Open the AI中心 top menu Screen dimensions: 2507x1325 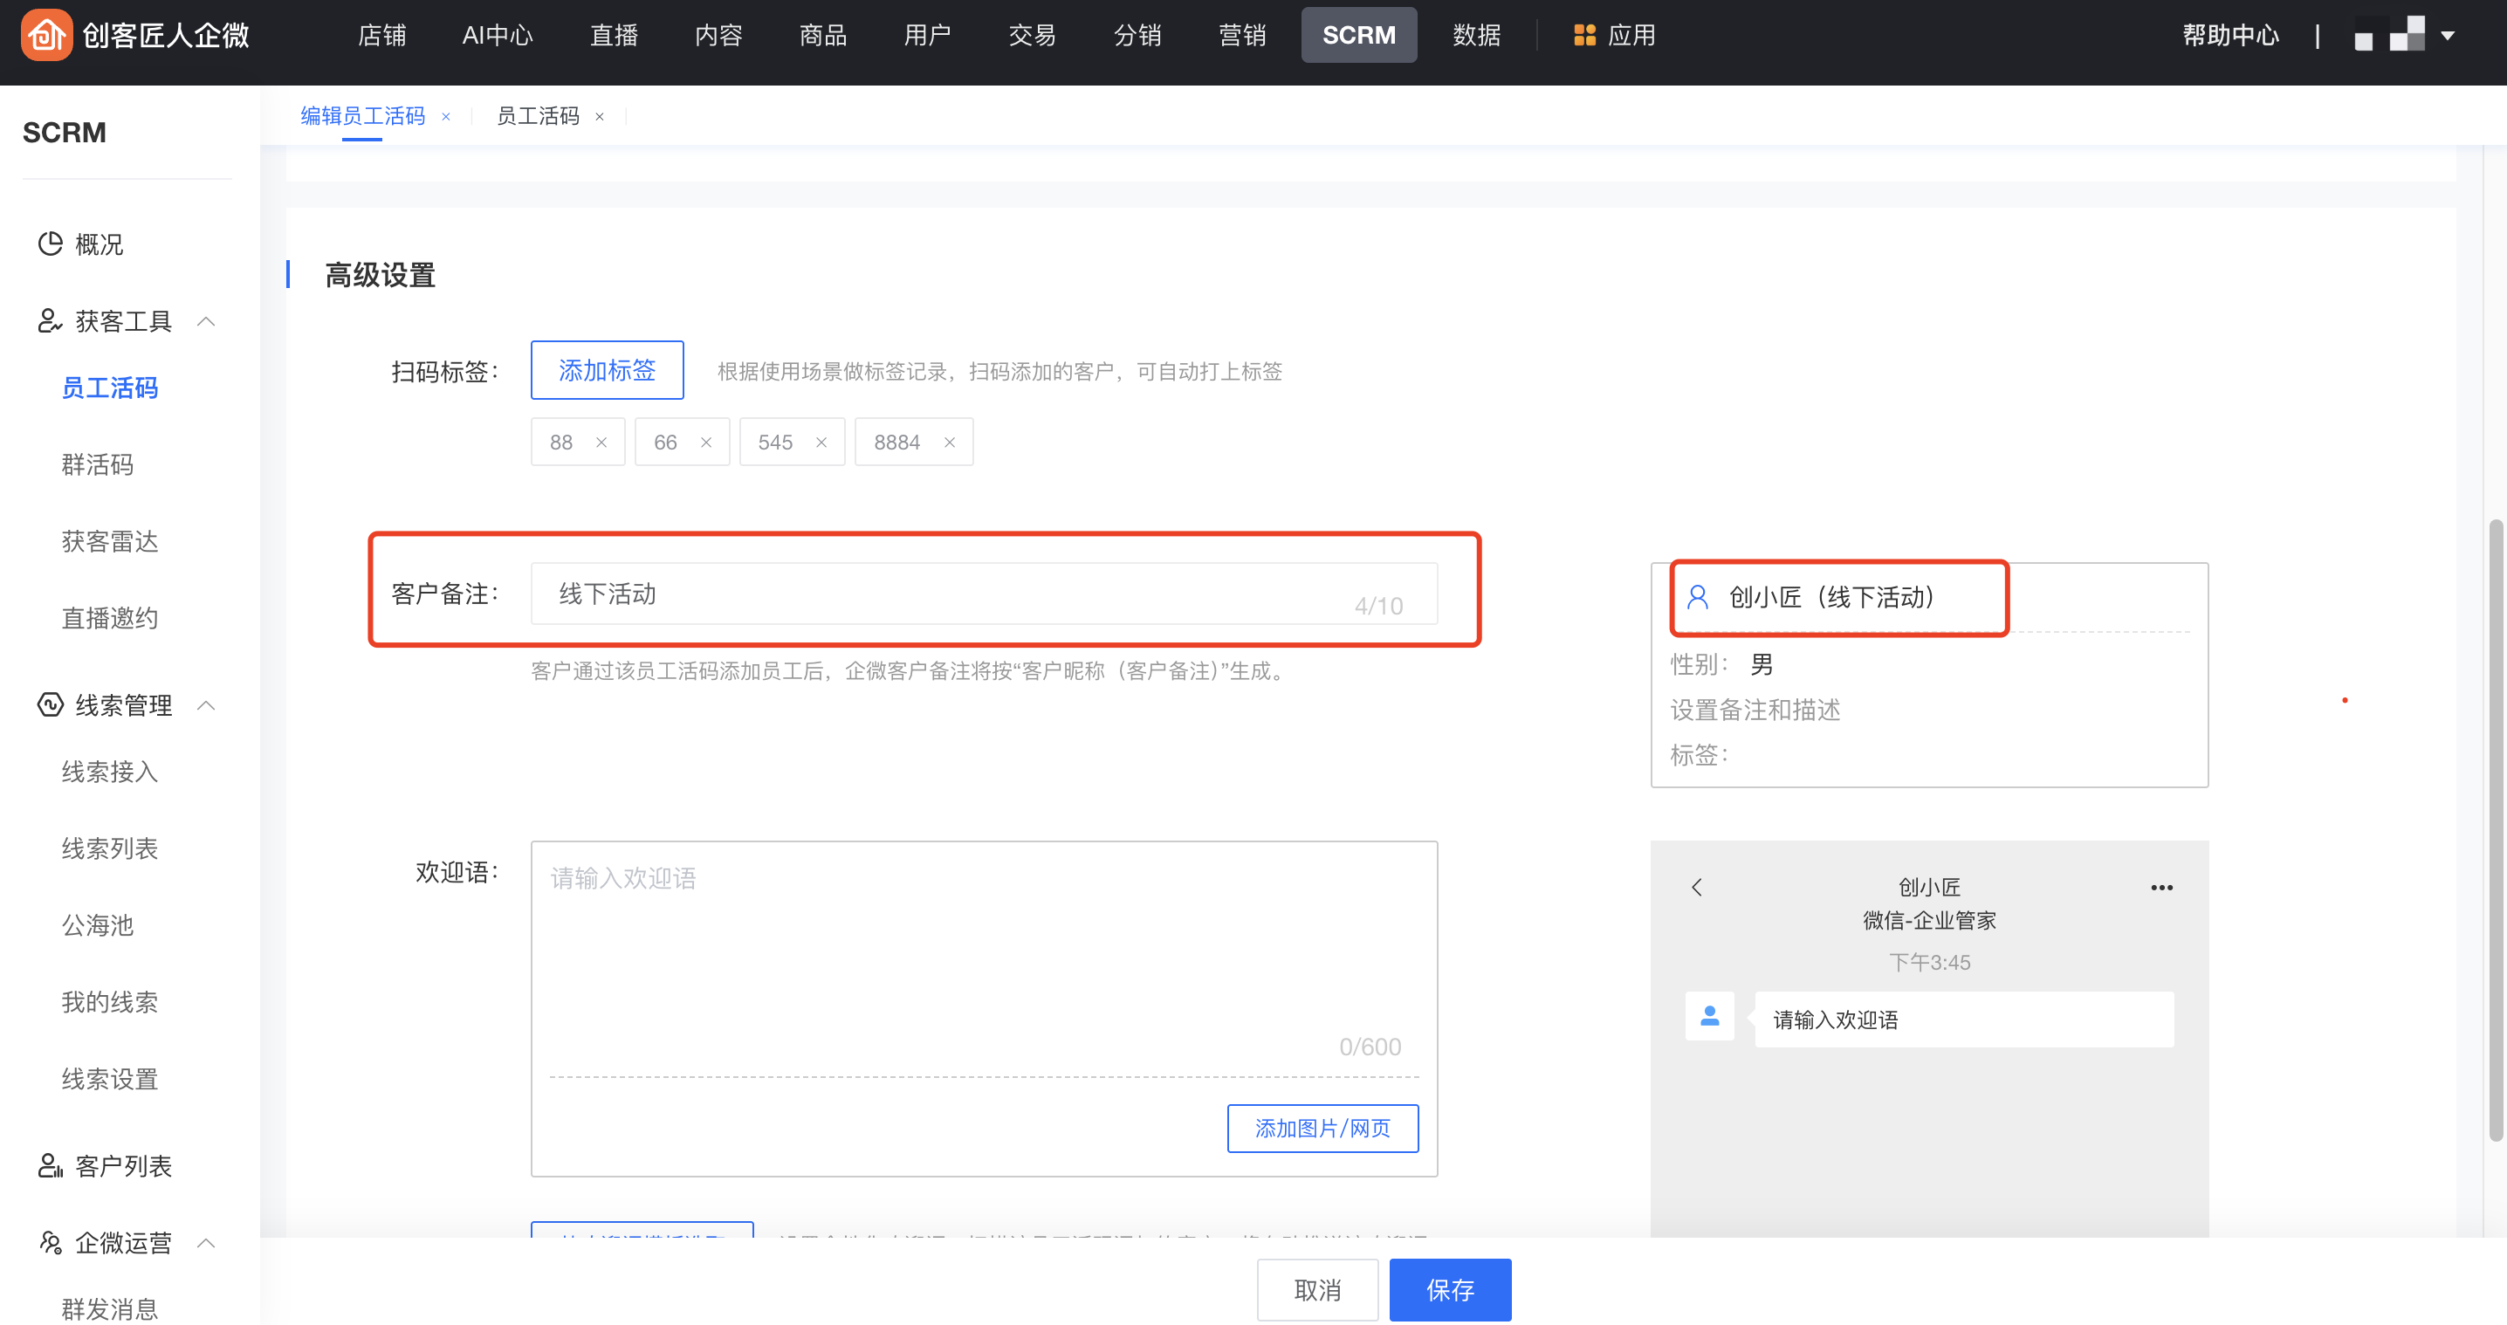[x=498, y=36]
